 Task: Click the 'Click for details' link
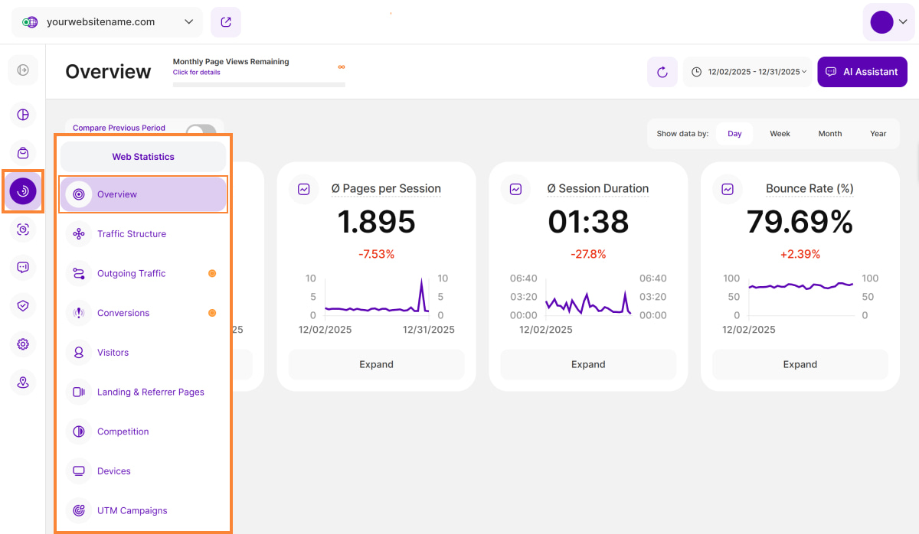pos(196,73)
